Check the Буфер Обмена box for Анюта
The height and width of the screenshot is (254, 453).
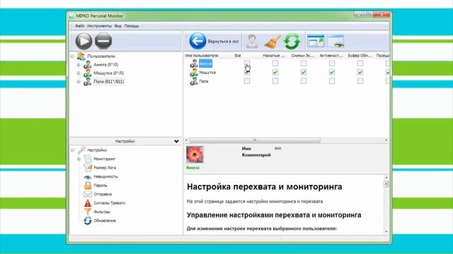pyautogui.click(x=360, y=63)
